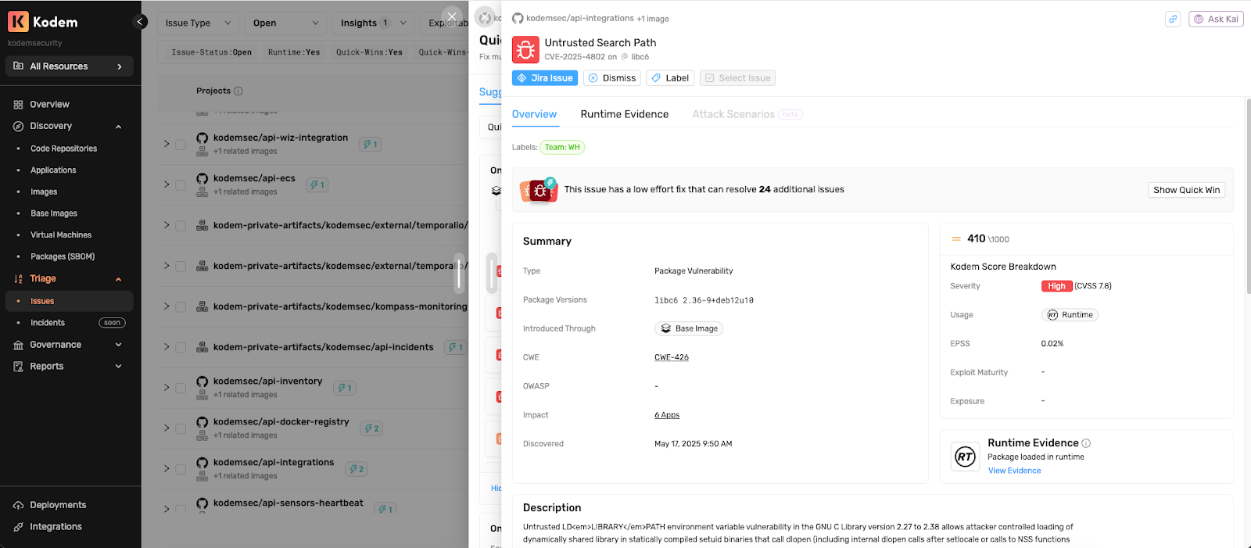Click the Runtime usage badge

1070,315
